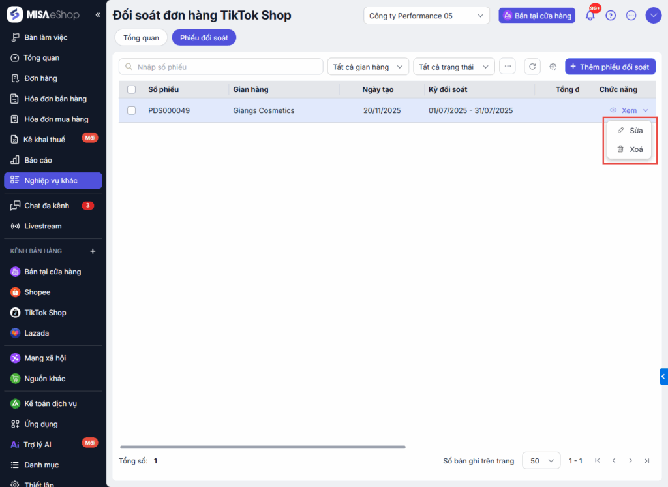Click period 01/07/2025 - 31/07/2025
This screenshot has width=668, height=487.
[471, 110]
